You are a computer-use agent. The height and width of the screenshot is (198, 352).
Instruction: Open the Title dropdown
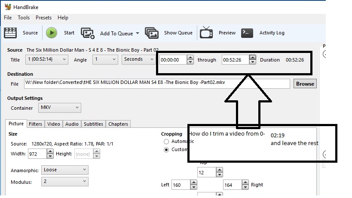pos(47,59)
